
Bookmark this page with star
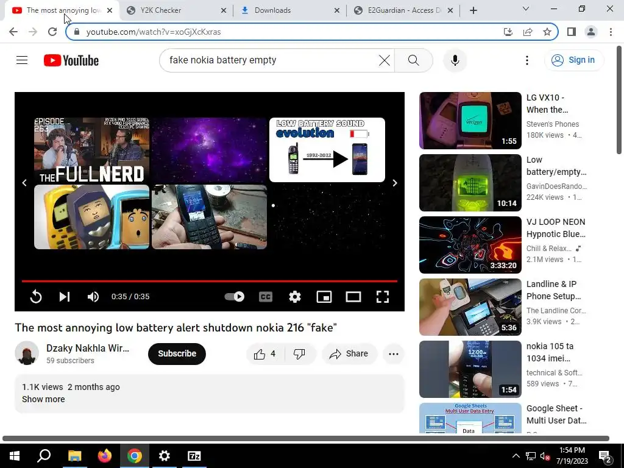pos(547,32)
